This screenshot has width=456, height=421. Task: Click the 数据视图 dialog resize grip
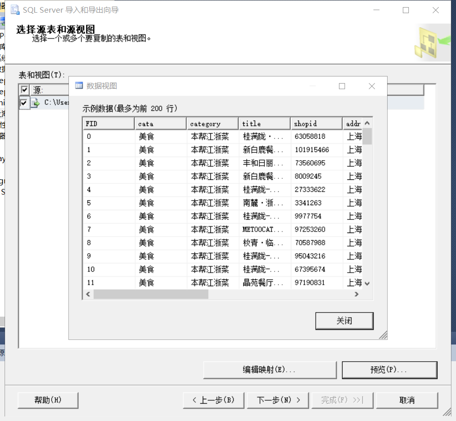pyautogui.click(x=384, y=335)
